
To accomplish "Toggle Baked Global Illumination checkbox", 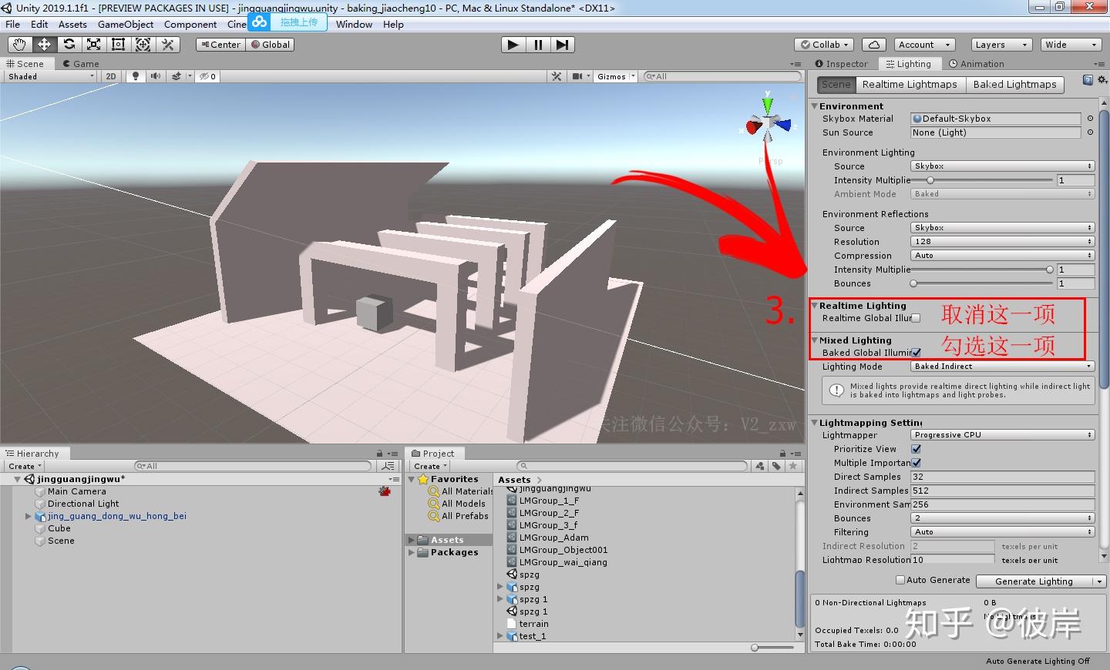I will coord(916,353).
